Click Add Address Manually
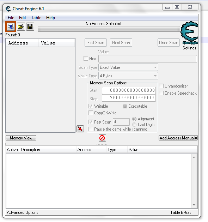The height and width of the screenshot is (222, 208). pyautogui.click(x=178, y=138)
